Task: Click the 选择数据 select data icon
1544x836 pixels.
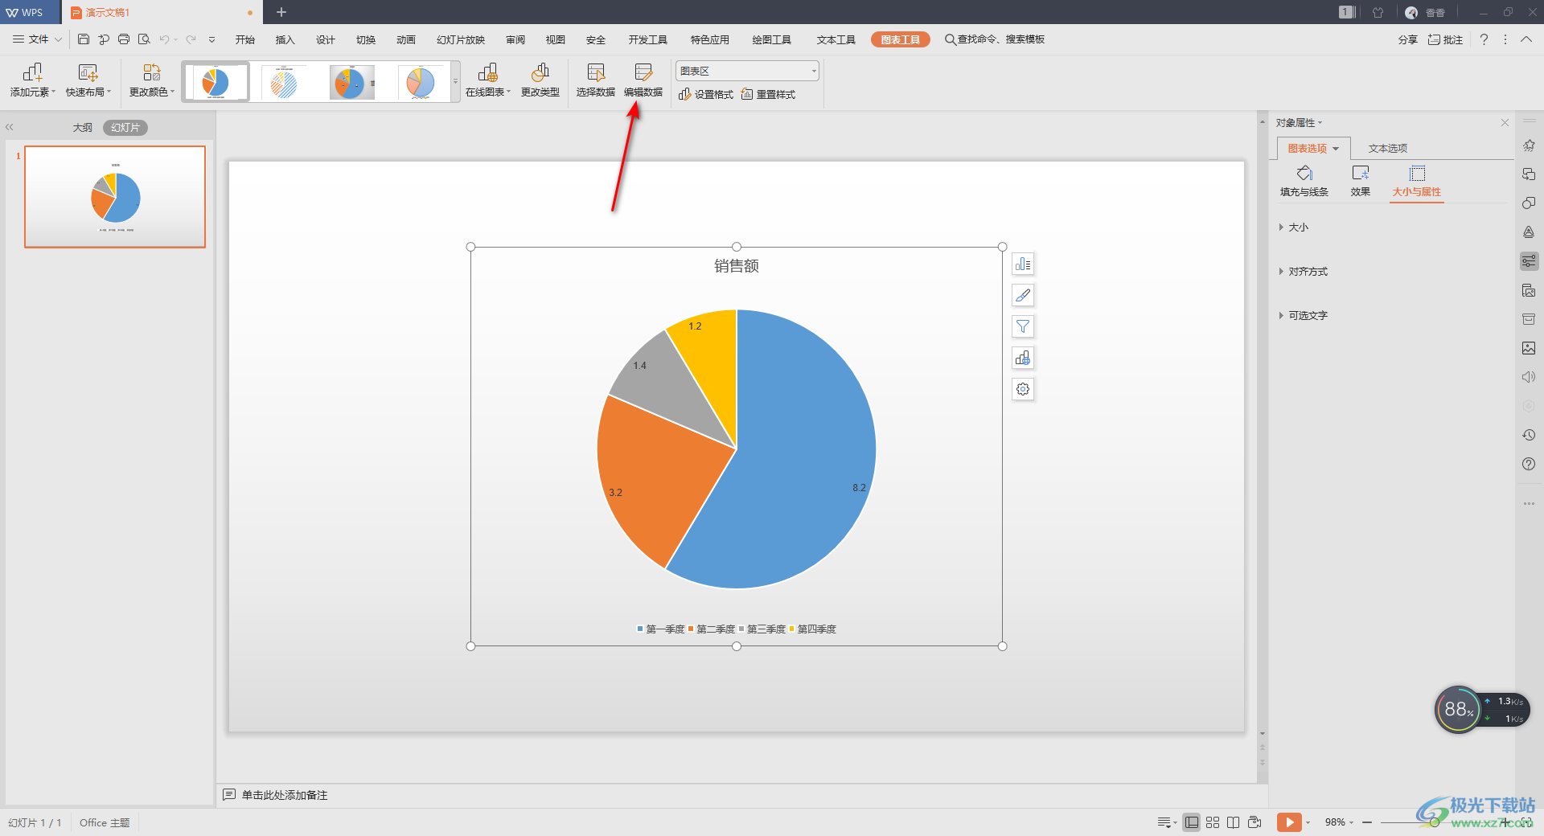Action: click(596, 81)
